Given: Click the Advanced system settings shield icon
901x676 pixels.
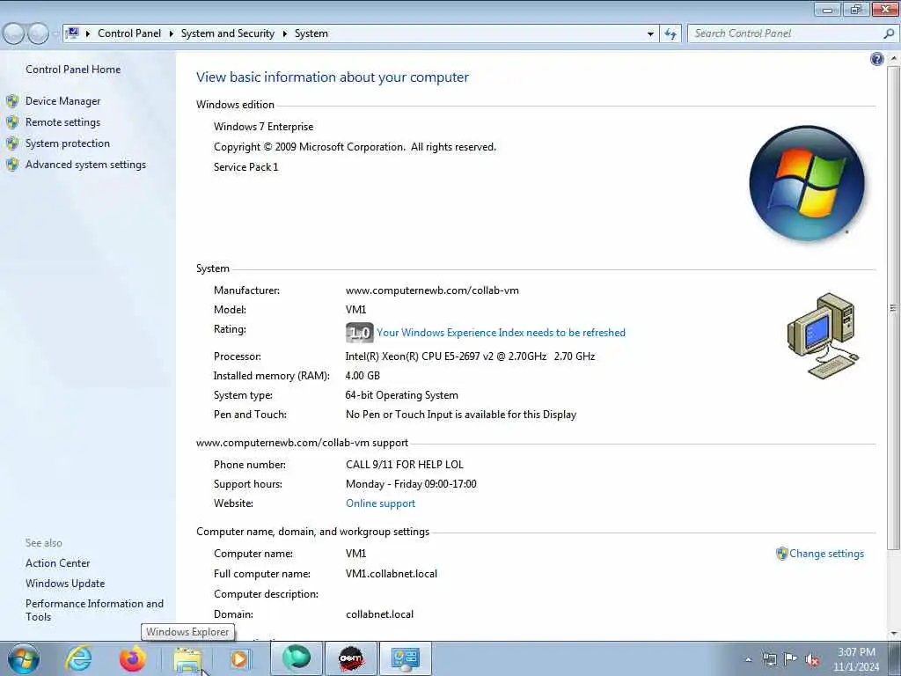Looking at the screenshot, I should [x=12, y=165].
